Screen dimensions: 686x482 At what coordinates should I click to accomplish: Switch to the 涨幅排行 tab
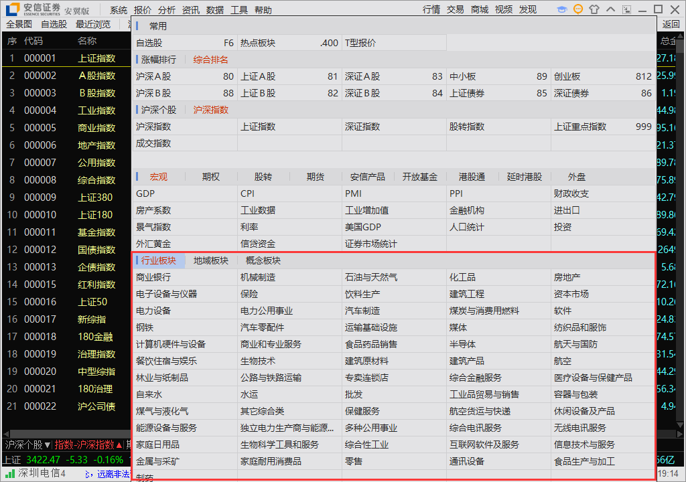tap(158, 60)
